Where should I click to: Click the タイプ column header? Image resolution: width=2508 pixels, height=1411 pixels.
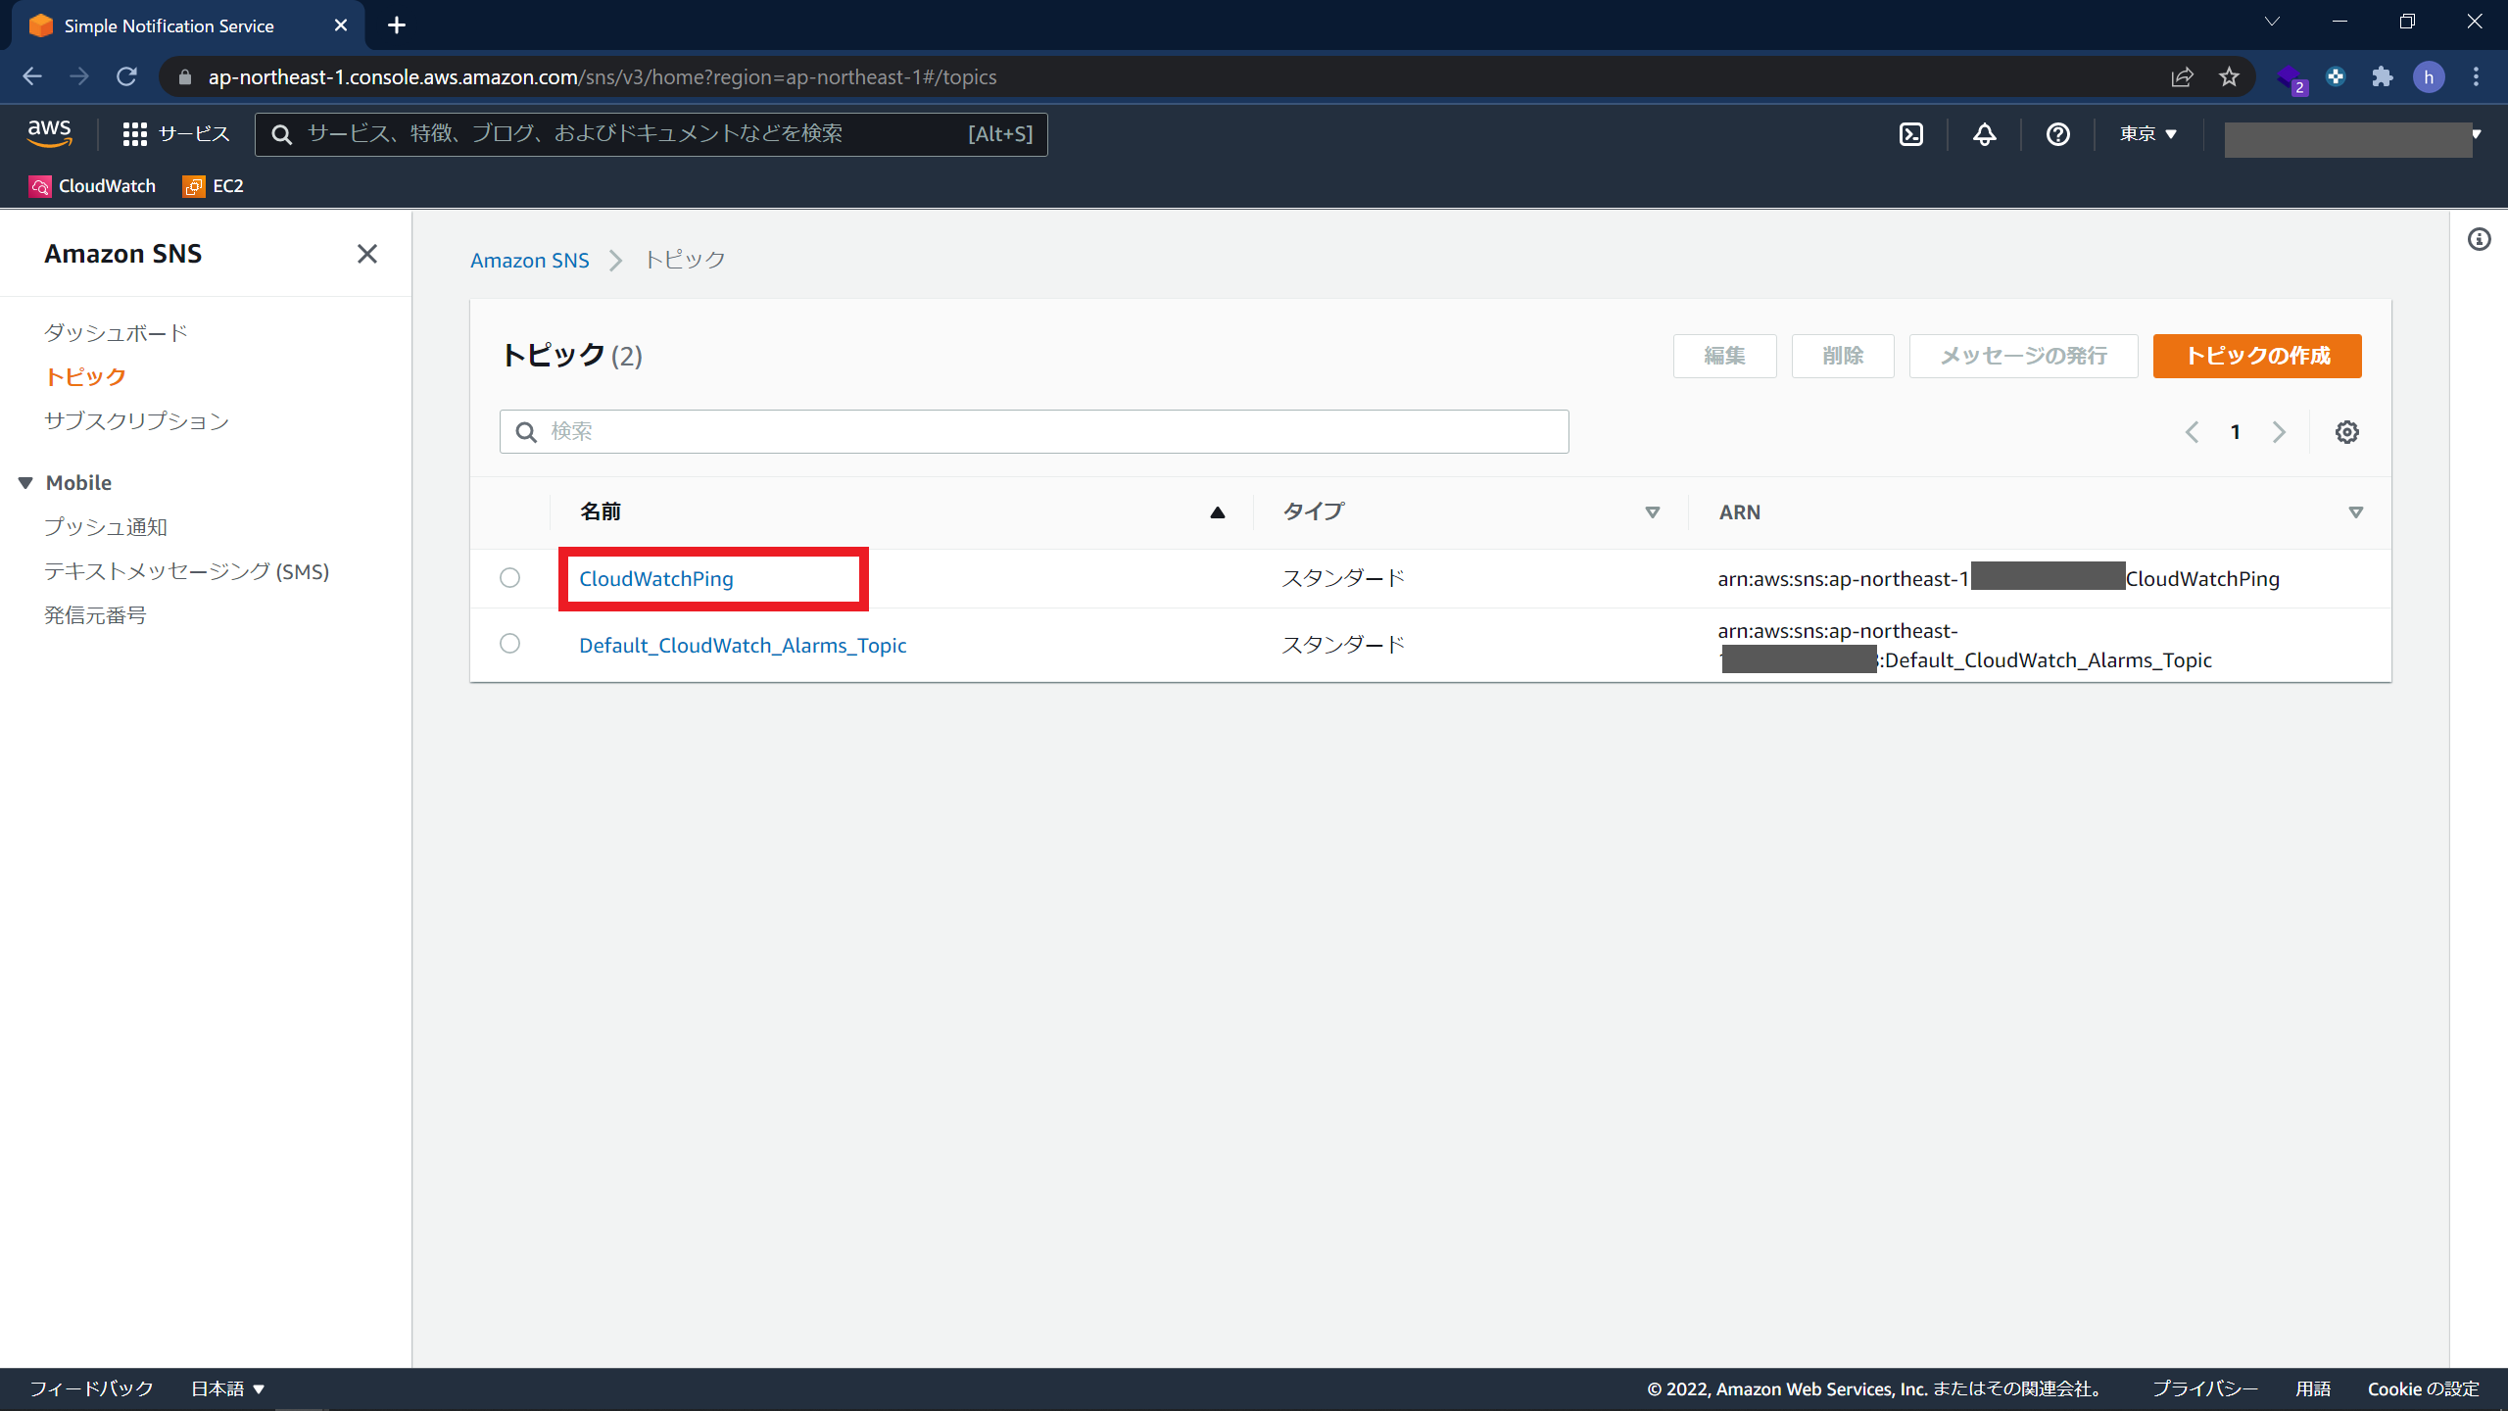click(x=1314, y=511)
